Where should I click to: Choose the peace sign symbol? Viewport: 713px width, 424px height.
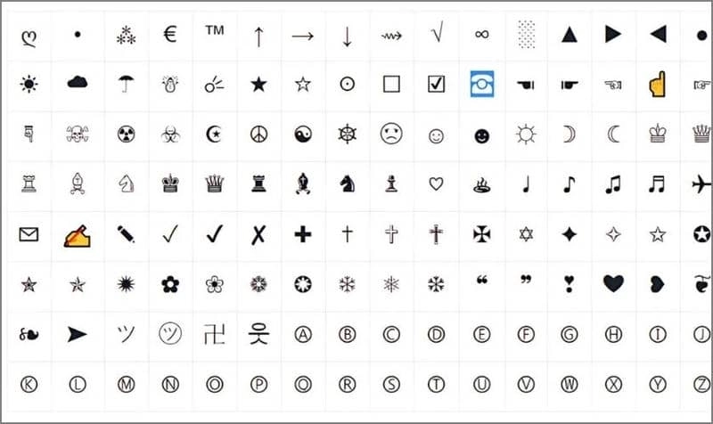point(258,135)
